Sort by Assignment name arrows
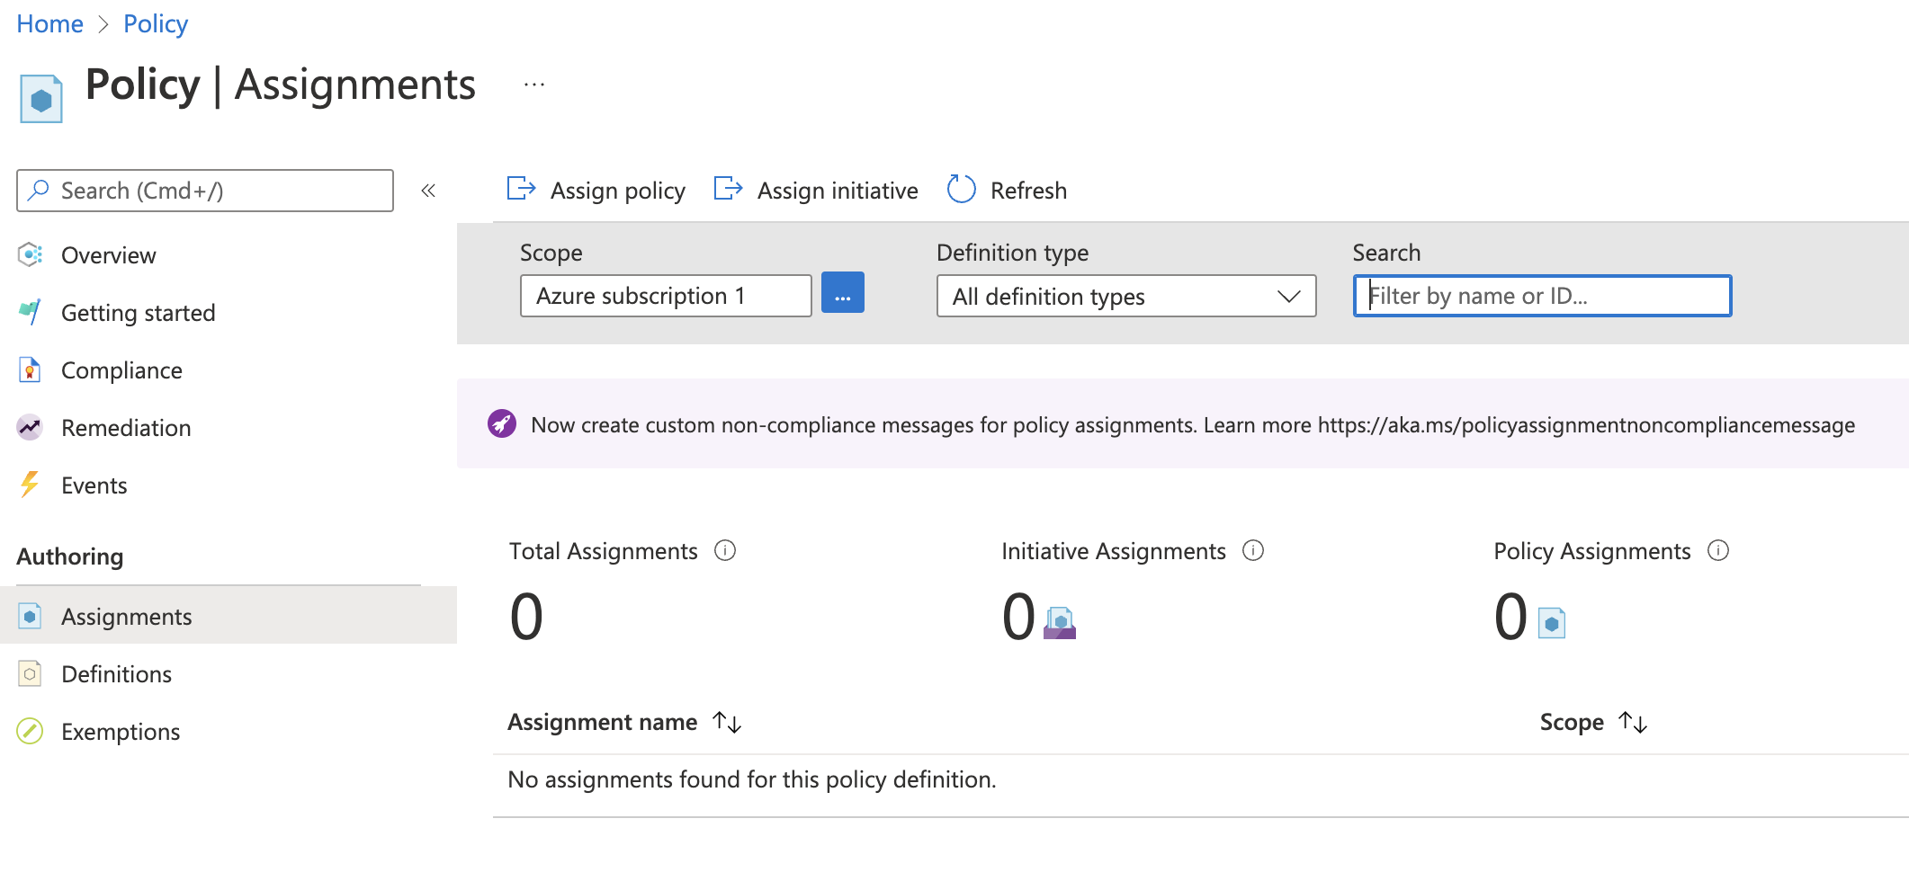 (x=727, y=722)
